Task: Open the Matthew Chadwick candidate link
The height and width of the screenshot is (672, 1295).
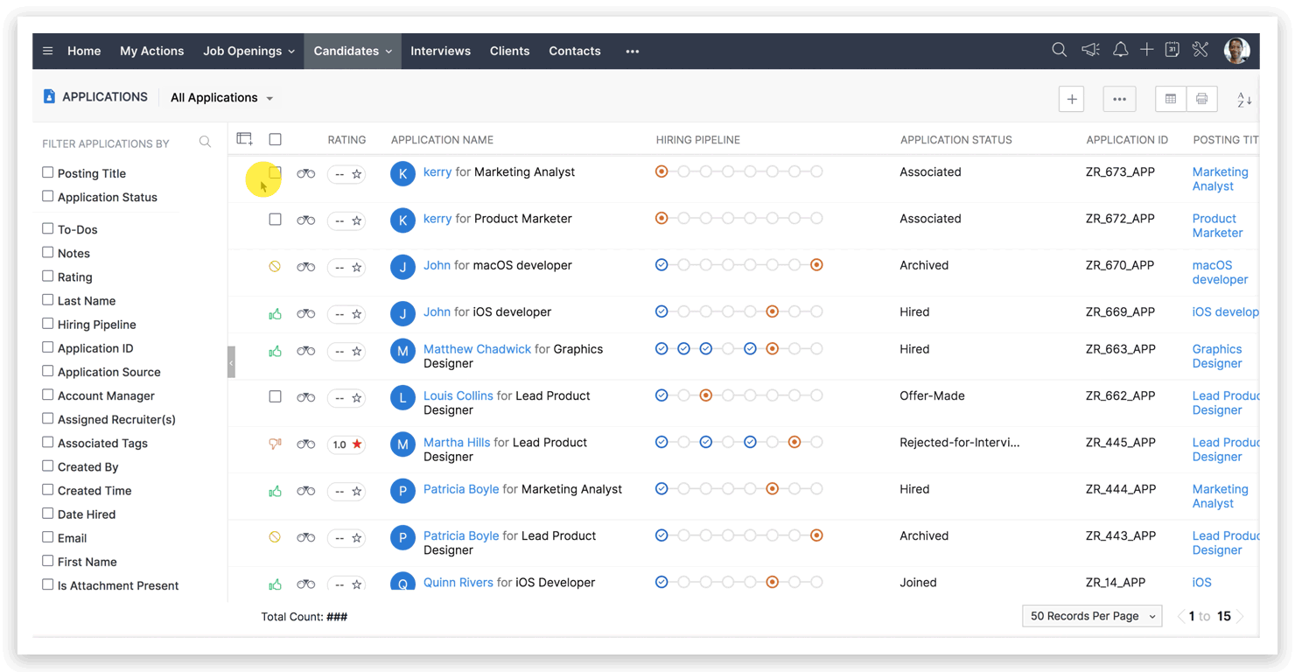Action: (477, 349)
